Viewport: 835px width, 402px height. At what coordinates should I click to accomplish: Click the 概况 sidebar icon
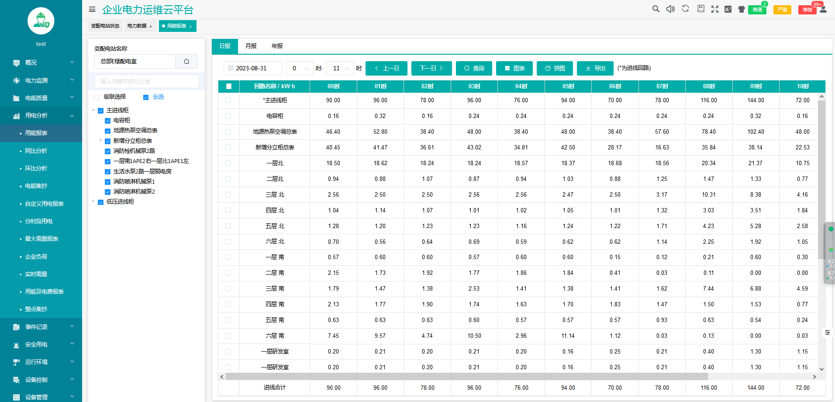(x=16, y=63)
